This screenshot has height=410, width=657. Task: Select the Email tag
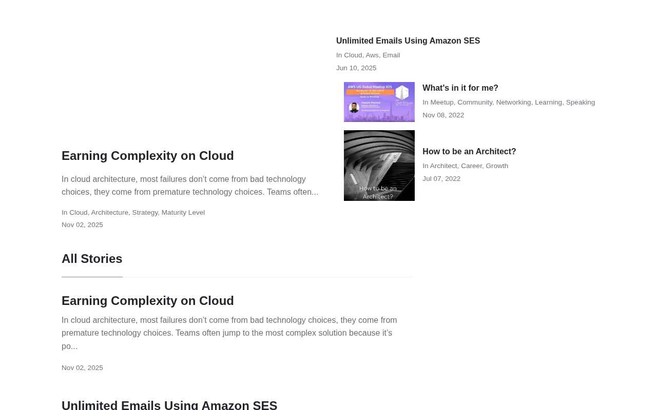coord(391,55)
